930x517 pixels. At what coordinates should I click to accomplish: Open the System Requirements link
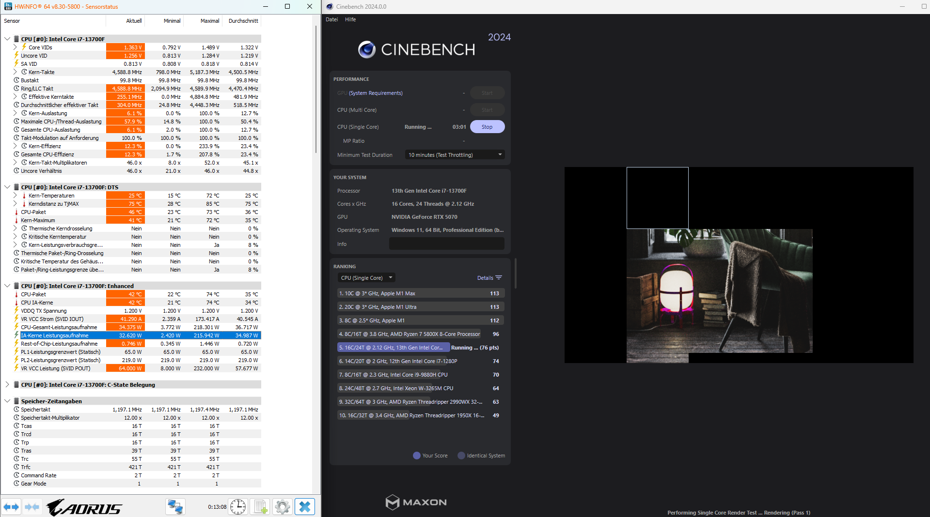click(x=376, y=93)
